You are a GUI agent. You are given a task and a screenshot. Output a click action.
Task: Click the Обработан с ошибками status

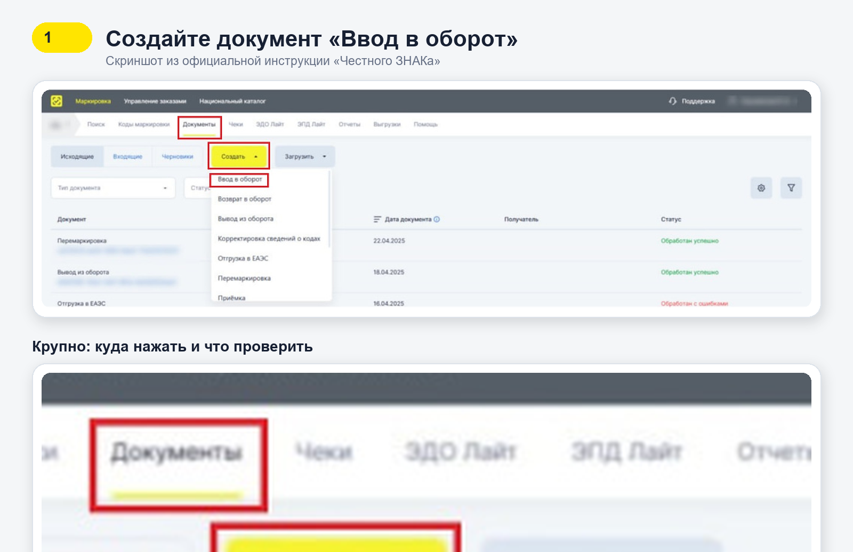click(695, 303)
